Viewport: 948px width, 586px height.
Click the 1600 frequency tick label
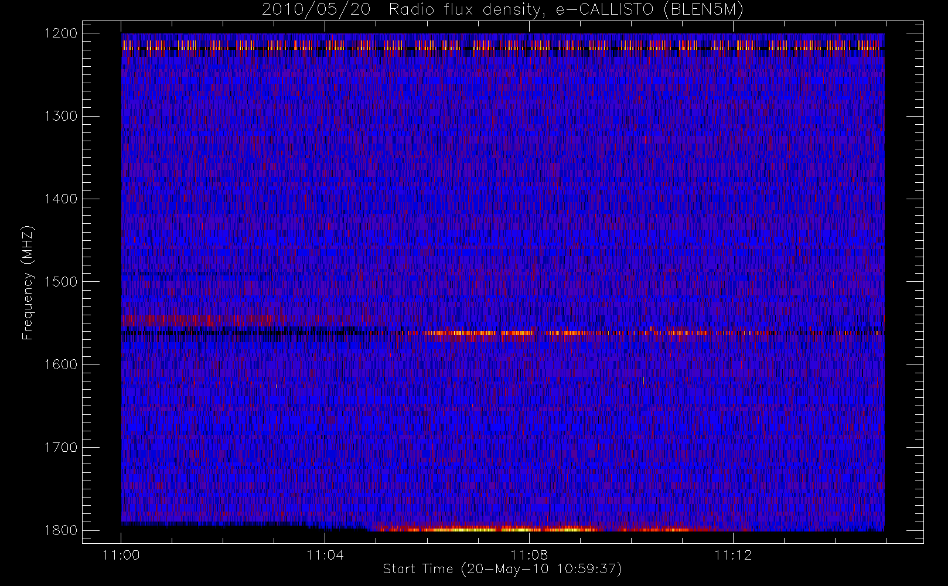point(61,364)
